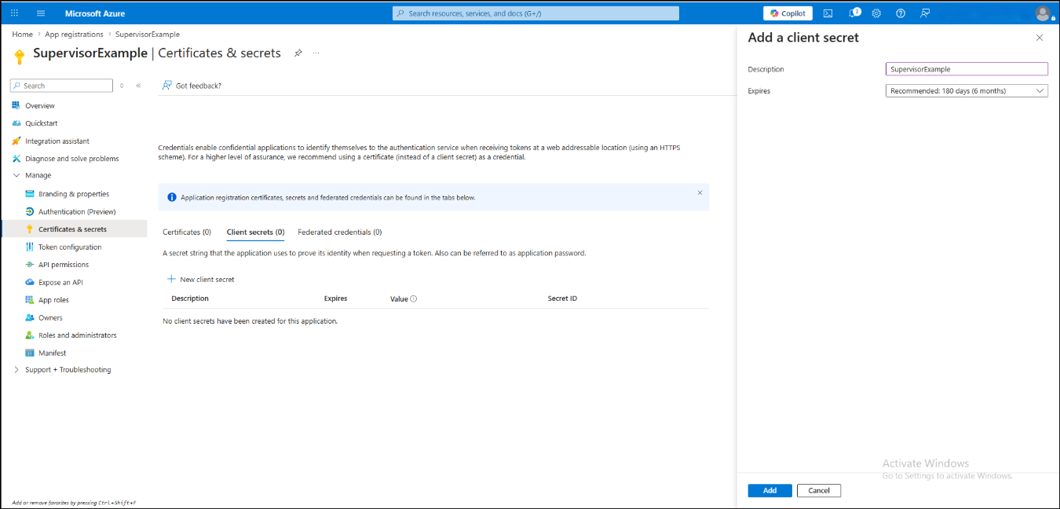Screen dimensions: 1060x509
Task: Click the Add button
Action: tap(769, 490)
